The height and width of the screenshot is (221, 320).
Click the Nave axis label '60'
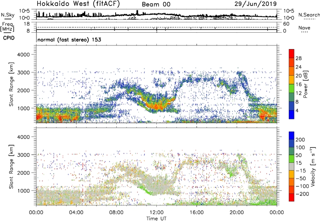[x=286, y=24]
